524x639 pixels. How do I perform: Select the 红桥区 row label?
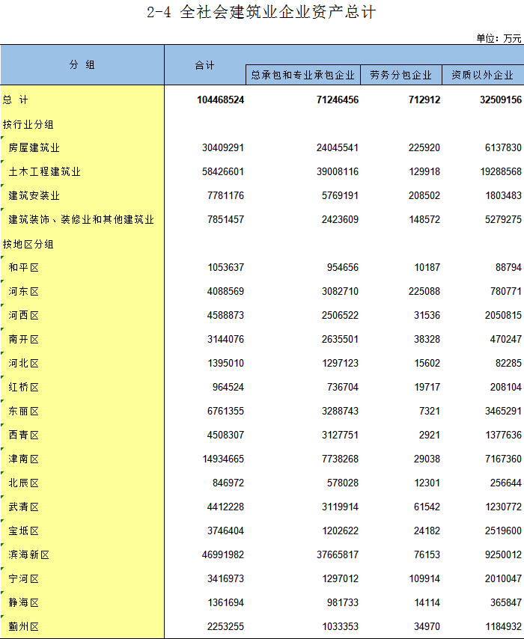(24, 387)
